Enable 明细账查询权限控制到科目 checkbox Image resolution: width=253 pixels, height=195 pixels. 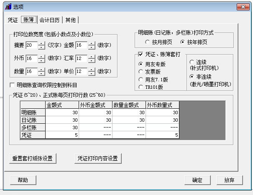(12, 85)
